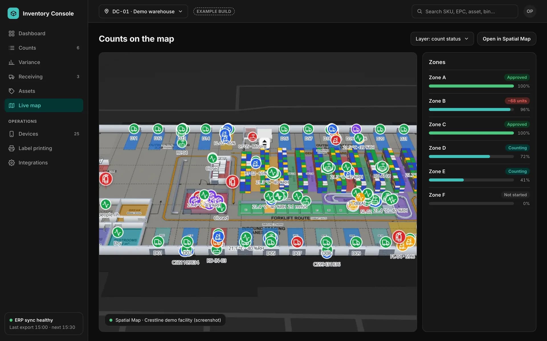The image size is (547, 341).
Task: Click Zone B's −68 units badge
Action: pyautogui.click(x=517, y=101)
